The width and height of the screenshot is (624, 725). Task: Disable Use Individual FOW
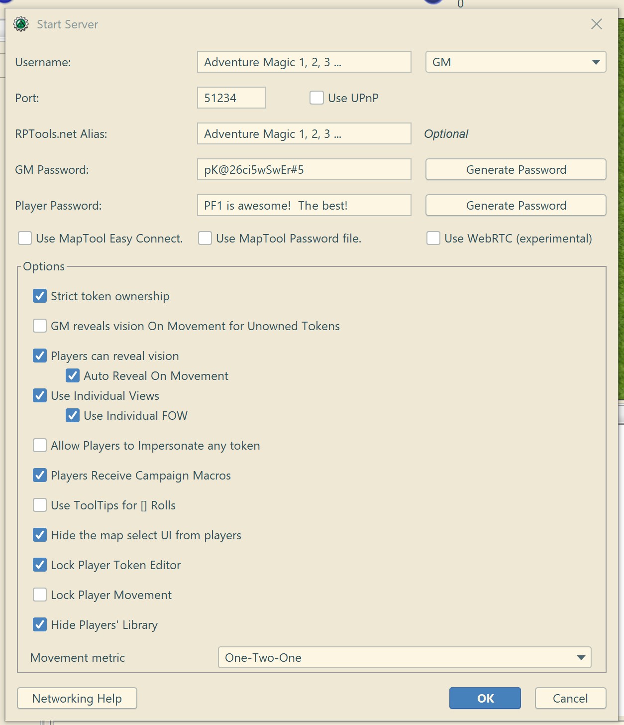(73, 415)
